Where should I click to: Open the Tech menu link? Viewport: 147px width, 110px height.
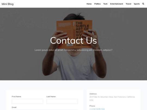[x=105, y=4]
